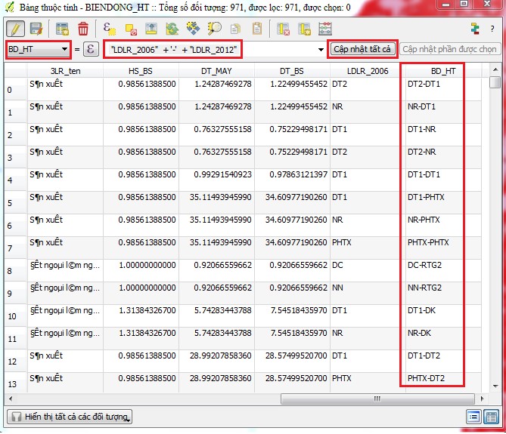Click the Delete column icon
Screen dimensions: 506x434
(283, 29)
